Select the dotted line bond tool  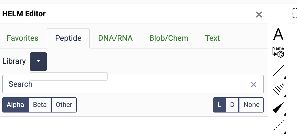[278, 126]
